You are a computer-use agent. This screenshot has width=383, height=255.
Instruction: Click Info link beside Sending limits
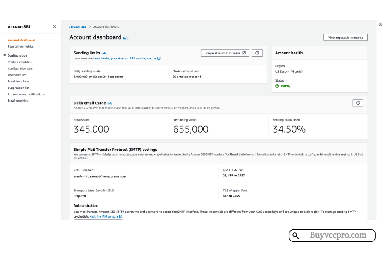104,53
